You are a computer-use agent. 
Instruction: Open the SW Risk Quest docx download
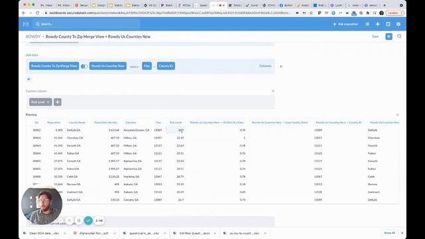click(192, 233)
